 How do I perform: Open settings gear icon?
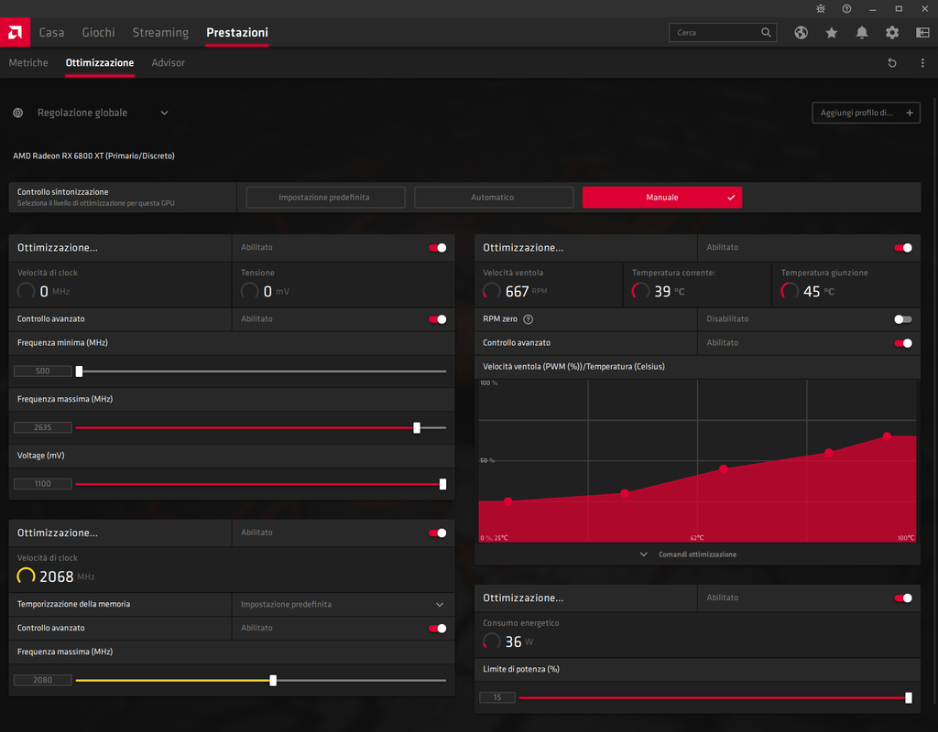[x=892, y=33]
